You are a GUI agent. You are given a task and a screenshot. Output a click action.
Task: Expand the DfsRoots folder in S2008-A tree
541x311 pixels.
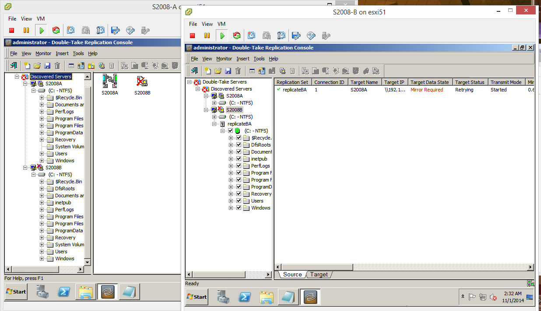(42, 189)
